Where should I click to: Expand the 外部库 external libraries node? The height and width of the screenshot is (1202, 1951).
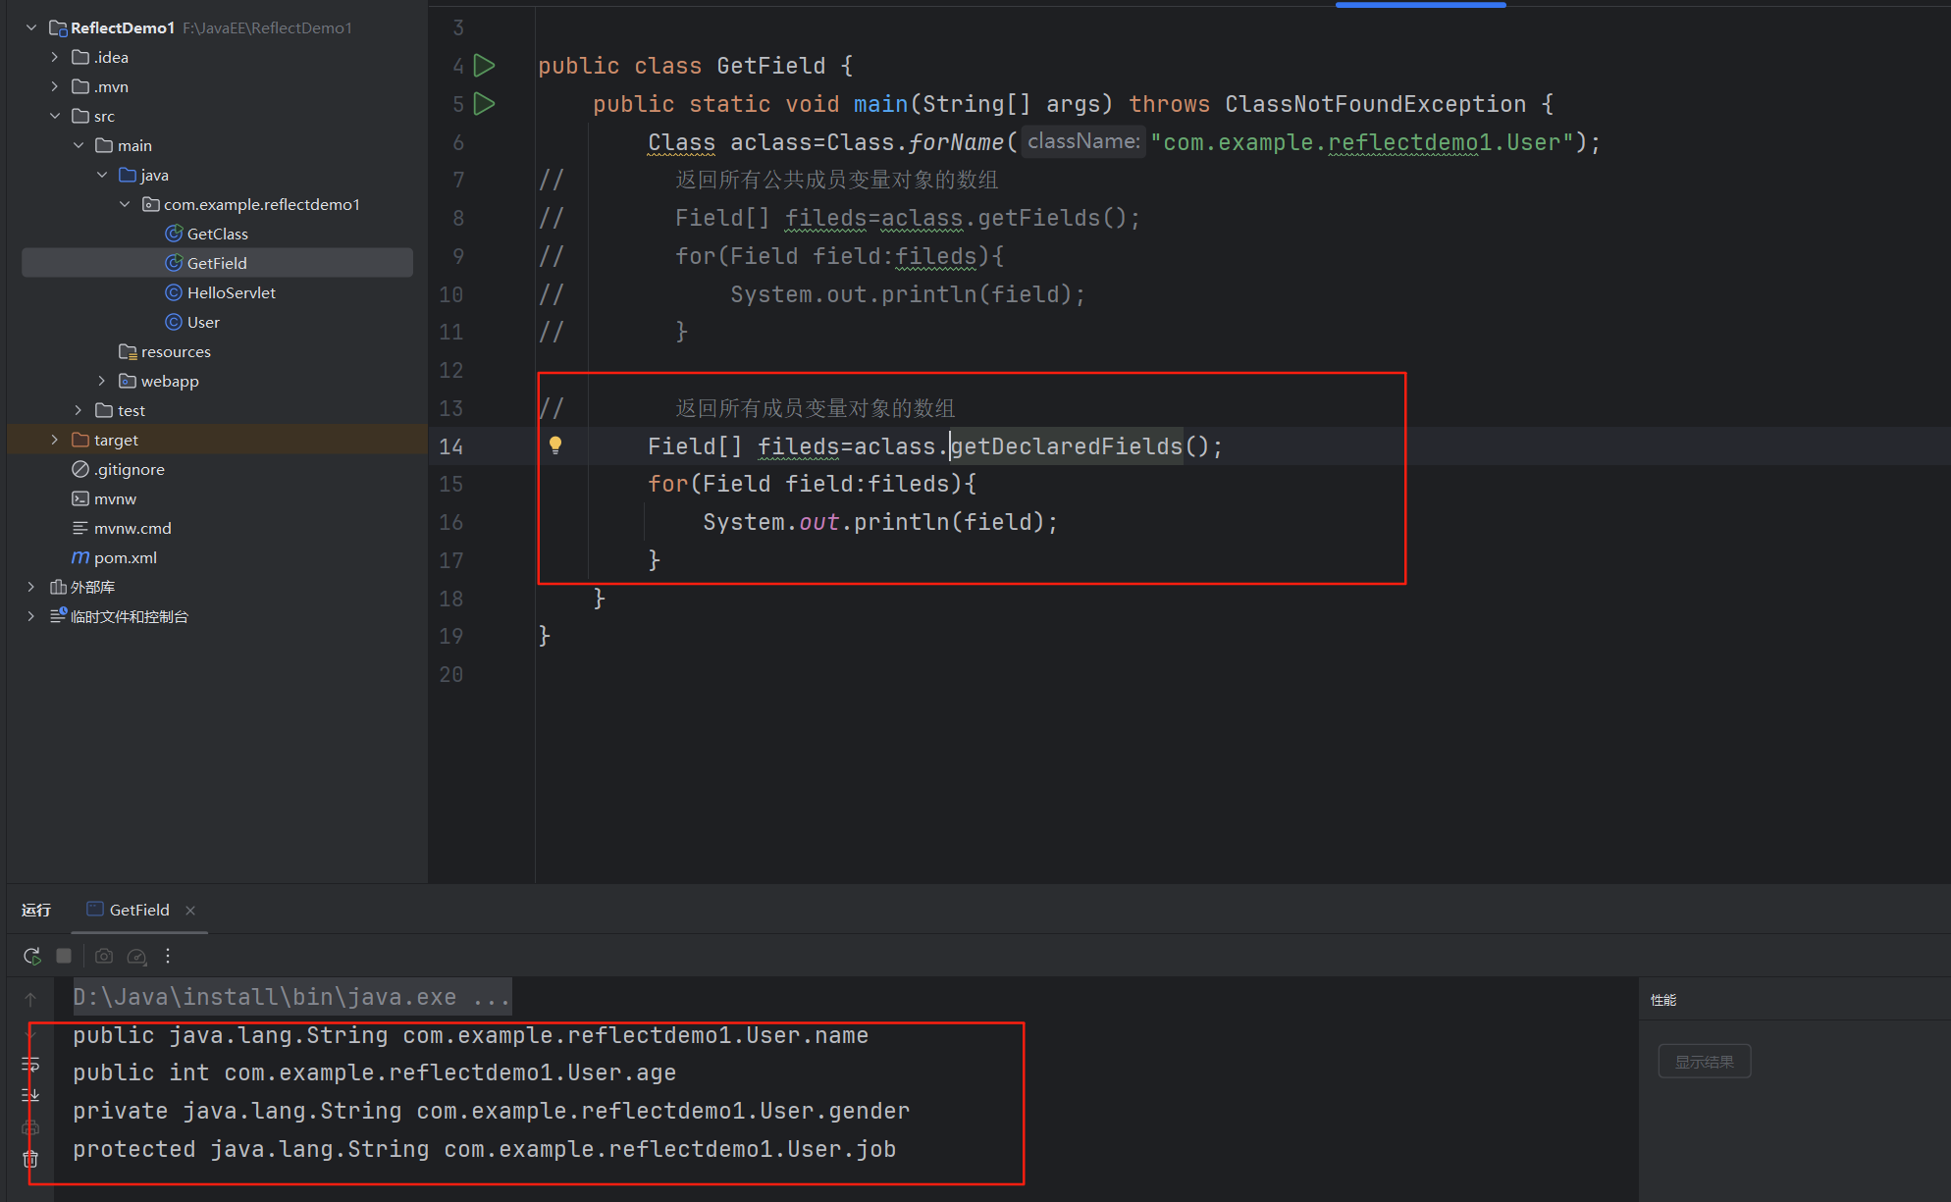[31, 587]
